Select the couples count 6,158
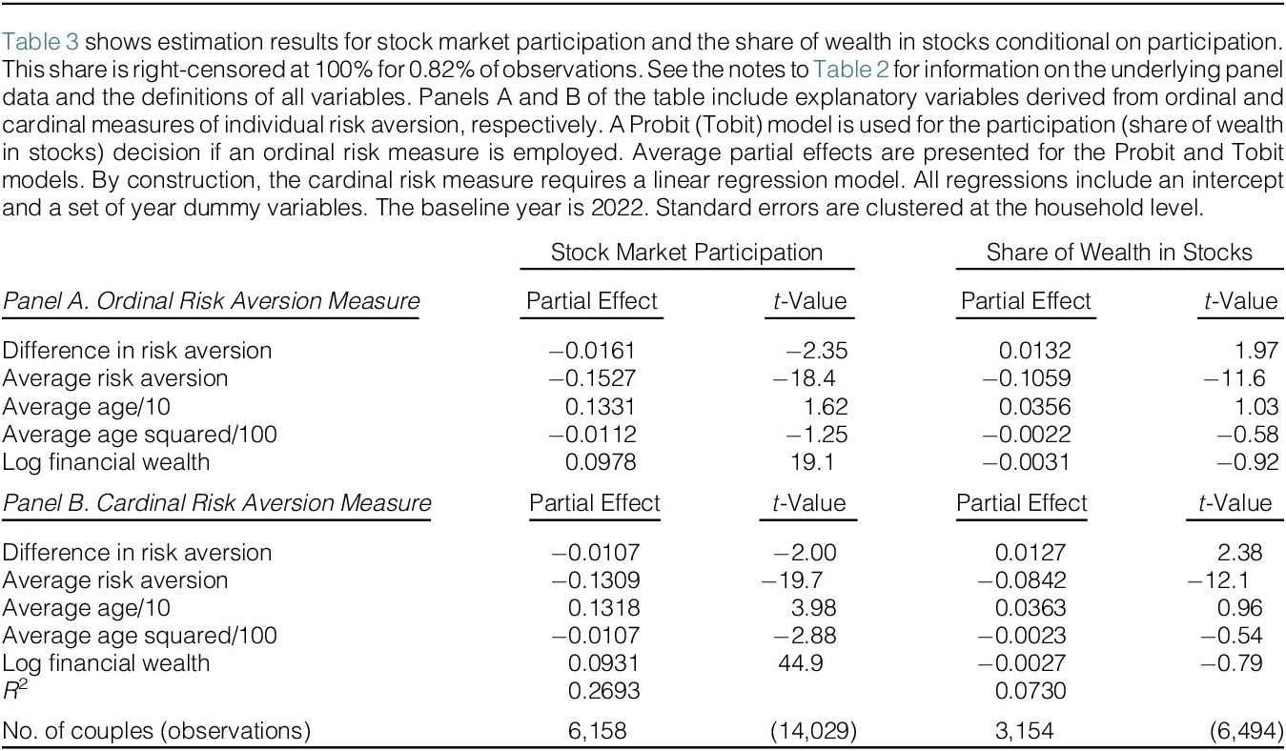 [x=602, y=731]
